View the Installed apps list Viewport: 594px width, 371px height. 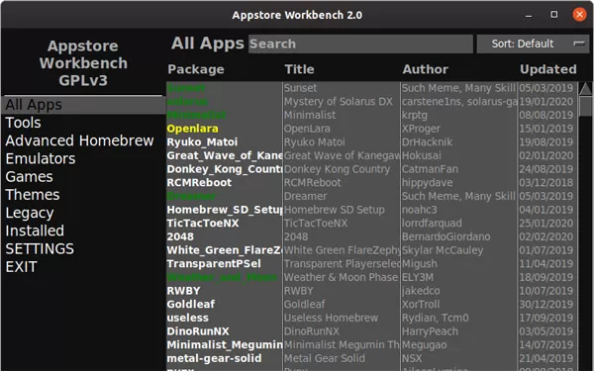click(x=35, y=231)
